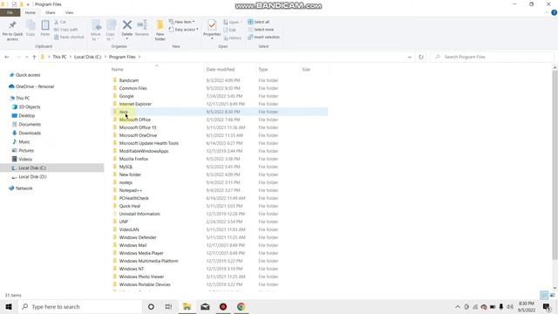558x314 pixels.
Task: Select Downloads in navigation pane
Action: tap(30, 133)
